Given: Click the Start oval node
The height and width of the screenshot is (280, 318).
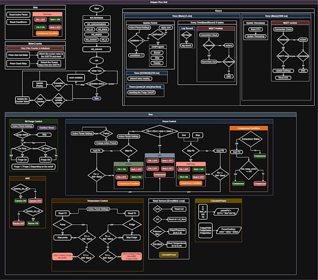Looking at the screenshot, I should click(x=96, y=9).
